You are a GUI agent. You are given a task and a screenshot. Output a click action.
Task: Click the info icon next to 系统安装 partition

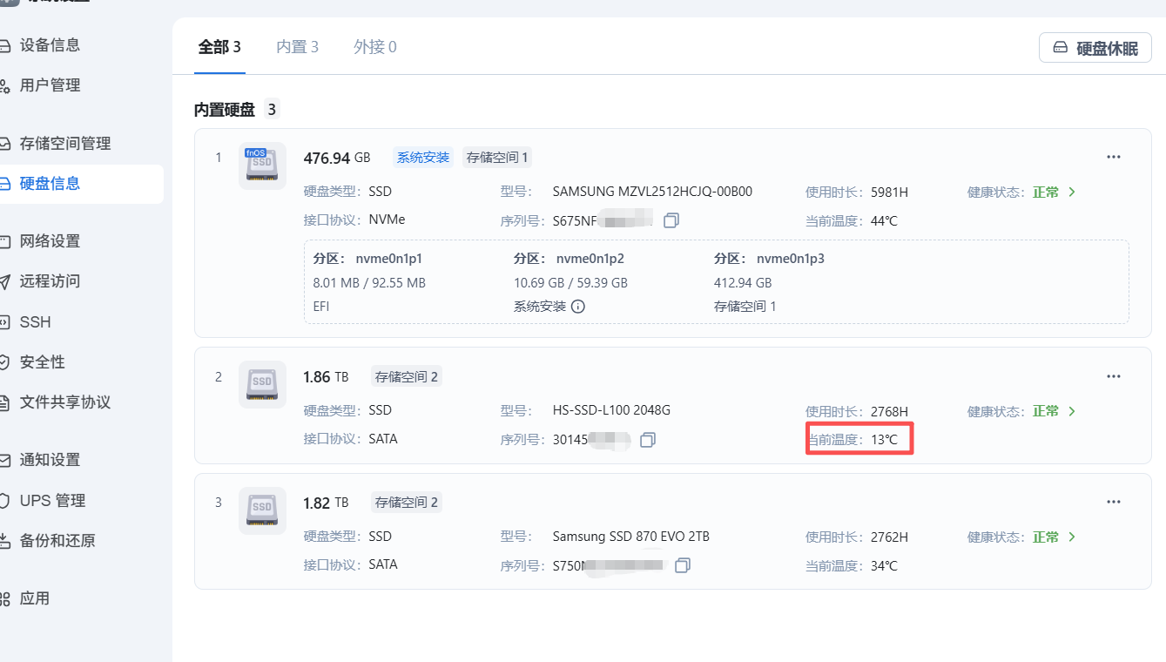pos(578,307)
